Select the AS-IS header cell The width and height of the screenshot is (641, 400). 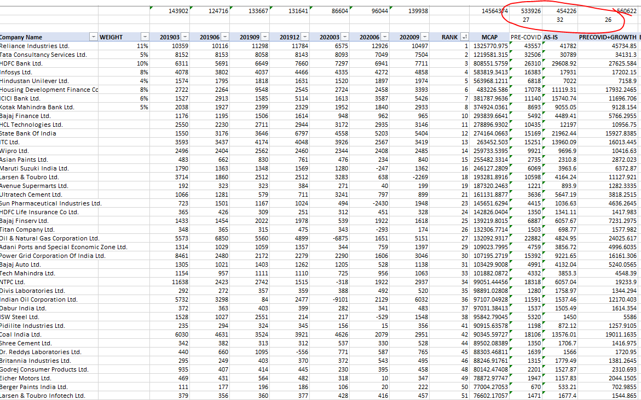[x=560, y=37]
